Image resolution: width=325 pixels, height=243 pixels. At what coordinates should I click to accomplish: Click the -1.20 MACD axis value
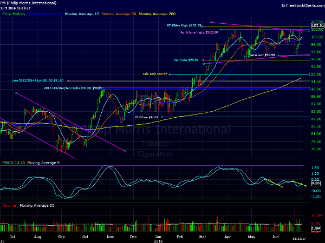(x=316, y=197)
